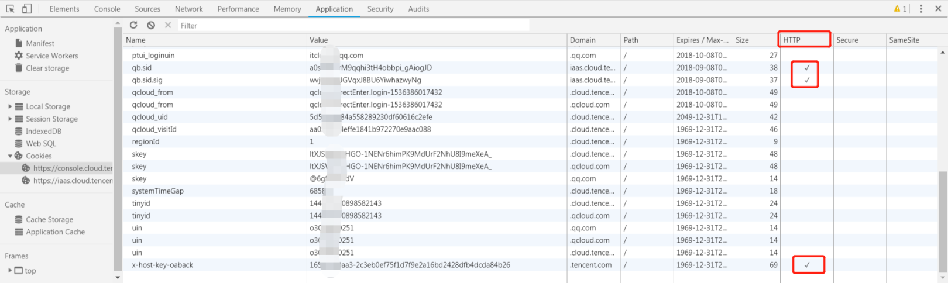Expand the Session Storage tree node

pyautogui.click(x=10, y=119)
